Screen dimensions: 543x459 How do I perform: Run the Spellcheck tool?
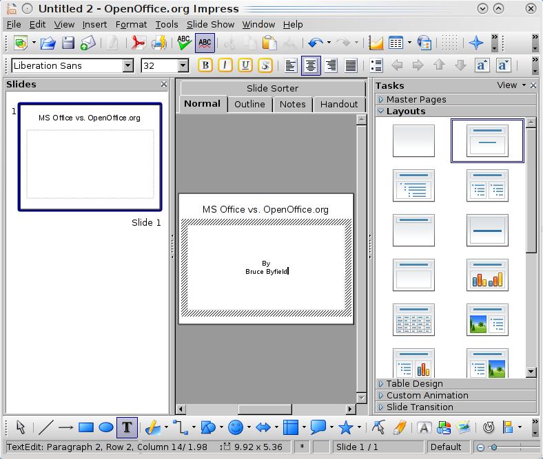(x=184, y=43)
